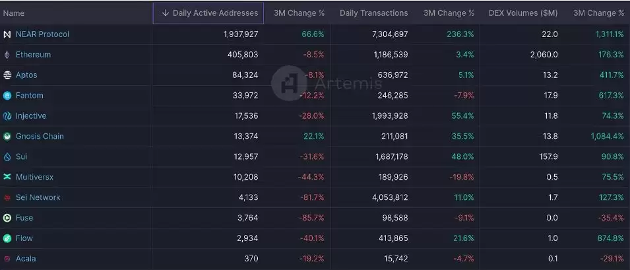This screenshot has height=270, width=630.
Task: Click the Gnosis Chain icon
Action: 7,137
